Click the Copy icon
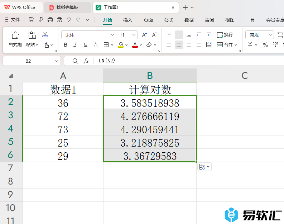This screenshot has height=224, width=284. [x=45, y=45]
